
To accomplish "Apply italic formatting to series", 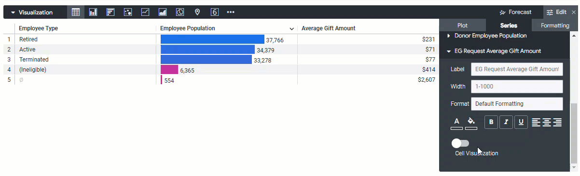I will (x=506, y=122).
